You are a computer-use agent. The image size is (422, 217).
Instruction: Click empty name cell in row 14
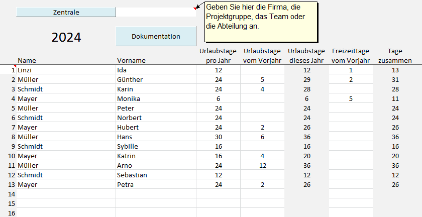click(65, 194)
